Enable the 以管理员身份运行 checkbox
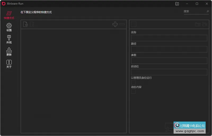212x136 pixels. (133, 82)
